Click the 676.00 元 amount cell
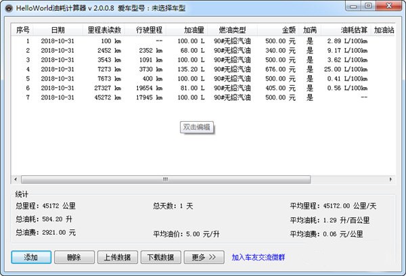This screenshot has width=406, height=276. point(280,69)
